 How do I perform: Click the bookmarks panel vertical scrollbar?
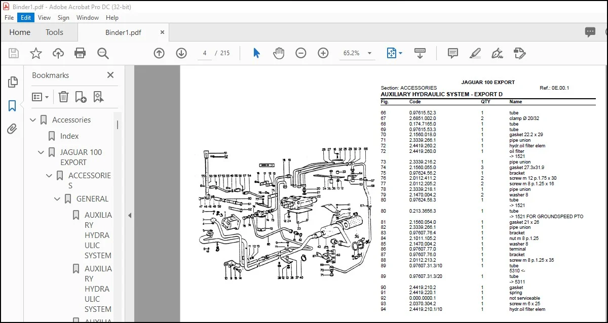(x=118, y=125)
